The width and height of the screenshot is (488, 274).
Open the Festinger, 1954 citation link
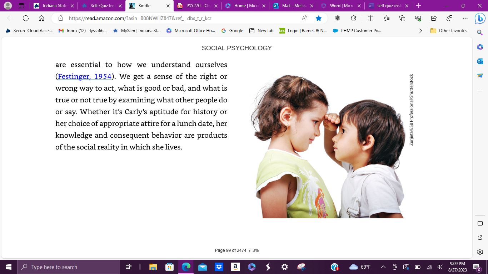[85, 76]
